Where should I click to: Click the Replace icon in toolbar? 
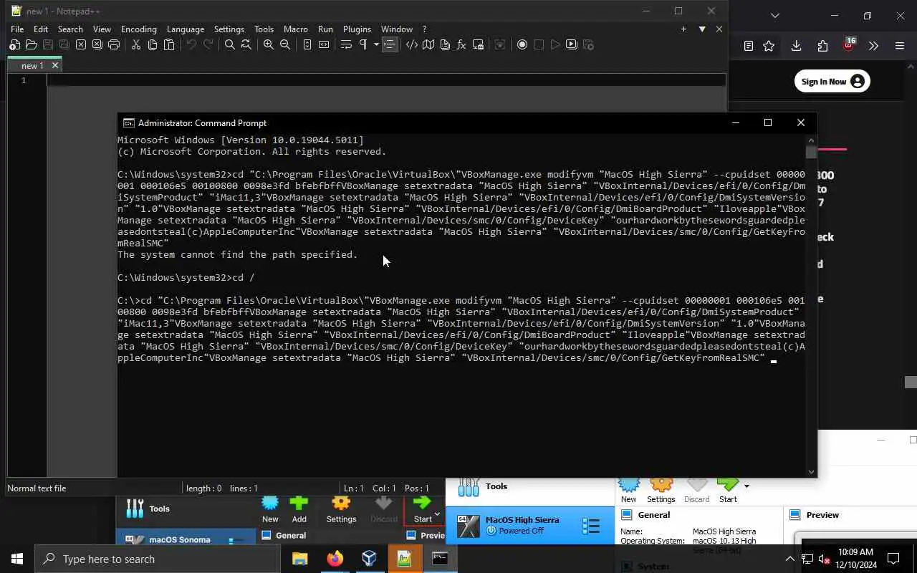246,44
